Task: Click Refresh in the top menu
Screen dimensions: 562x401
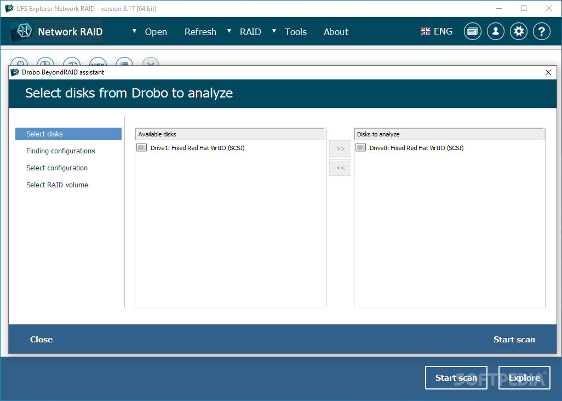Action: point(200,32)
